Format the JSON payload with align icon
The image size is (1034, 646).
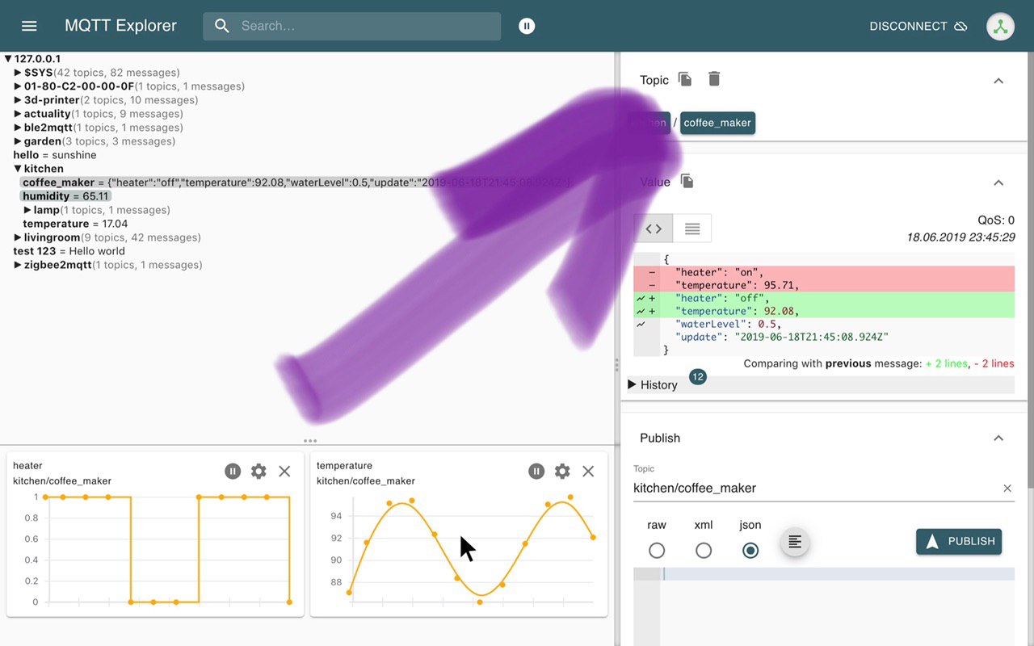pos(795,541)
